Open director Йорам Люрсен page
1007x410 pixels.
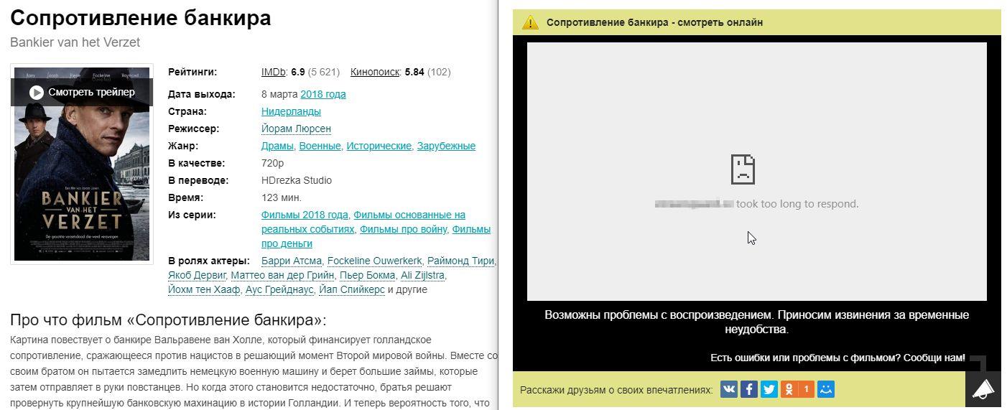click(x=296, y=129)
